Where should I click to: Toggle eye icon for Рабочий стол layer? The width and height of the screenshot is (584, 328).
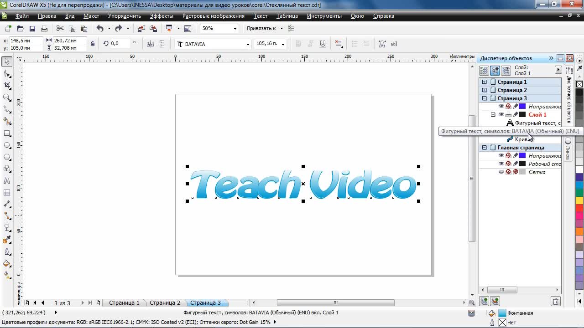[x=501, y=164]
